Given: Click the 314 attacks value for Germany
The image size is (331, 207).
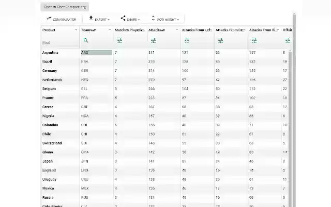Looking at the screenshot, I should point(152,71).
